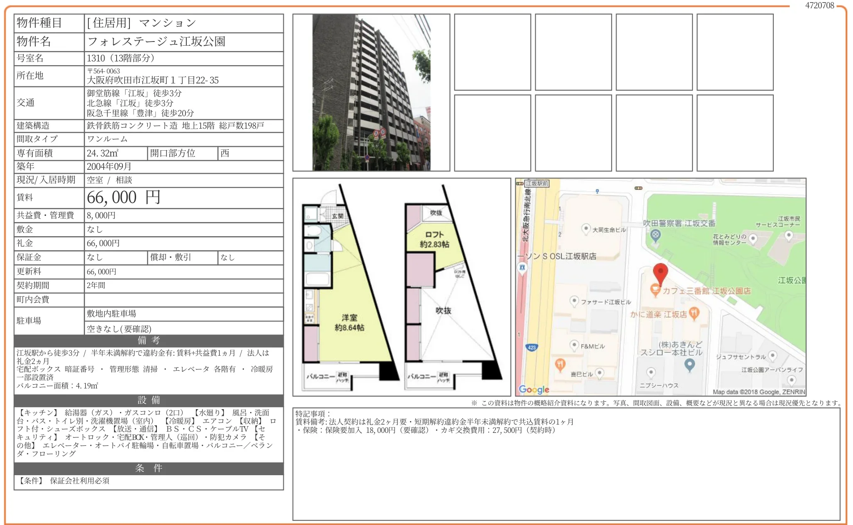Select the POI marker for ジュフサセントラル
Viewport: 853px width, 525px height.
pyautogui.click(x=773, y=355)
